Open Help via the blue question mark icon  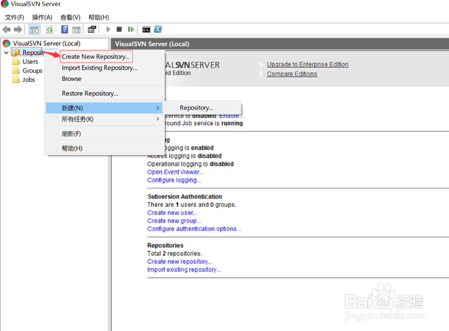click(x=65, y=30)
